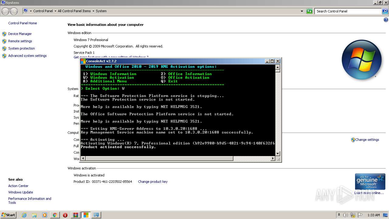Focus the Search Control Panel field
The height and width of the screenshot is (219, 389).
(348, 11)
